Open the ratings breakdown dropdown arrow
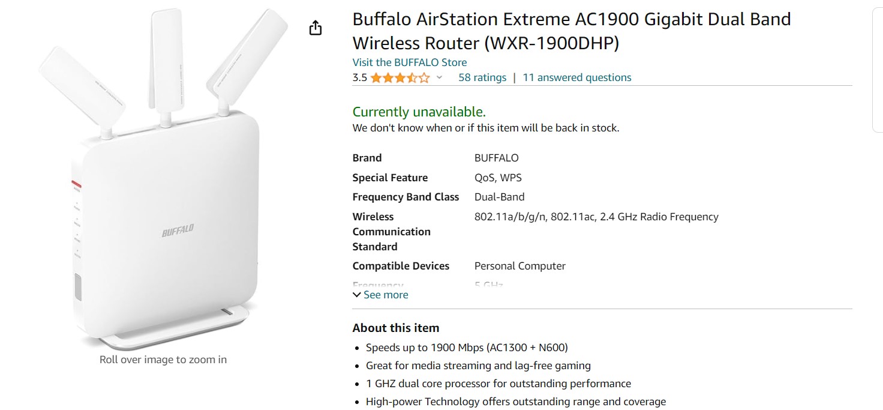The image size is (883, 410). click(439, 77)
